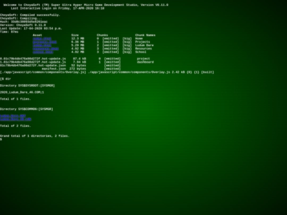Click the 'Total of 1 files.' line
This screenshot has width=287, height=215.
[15, 99]
